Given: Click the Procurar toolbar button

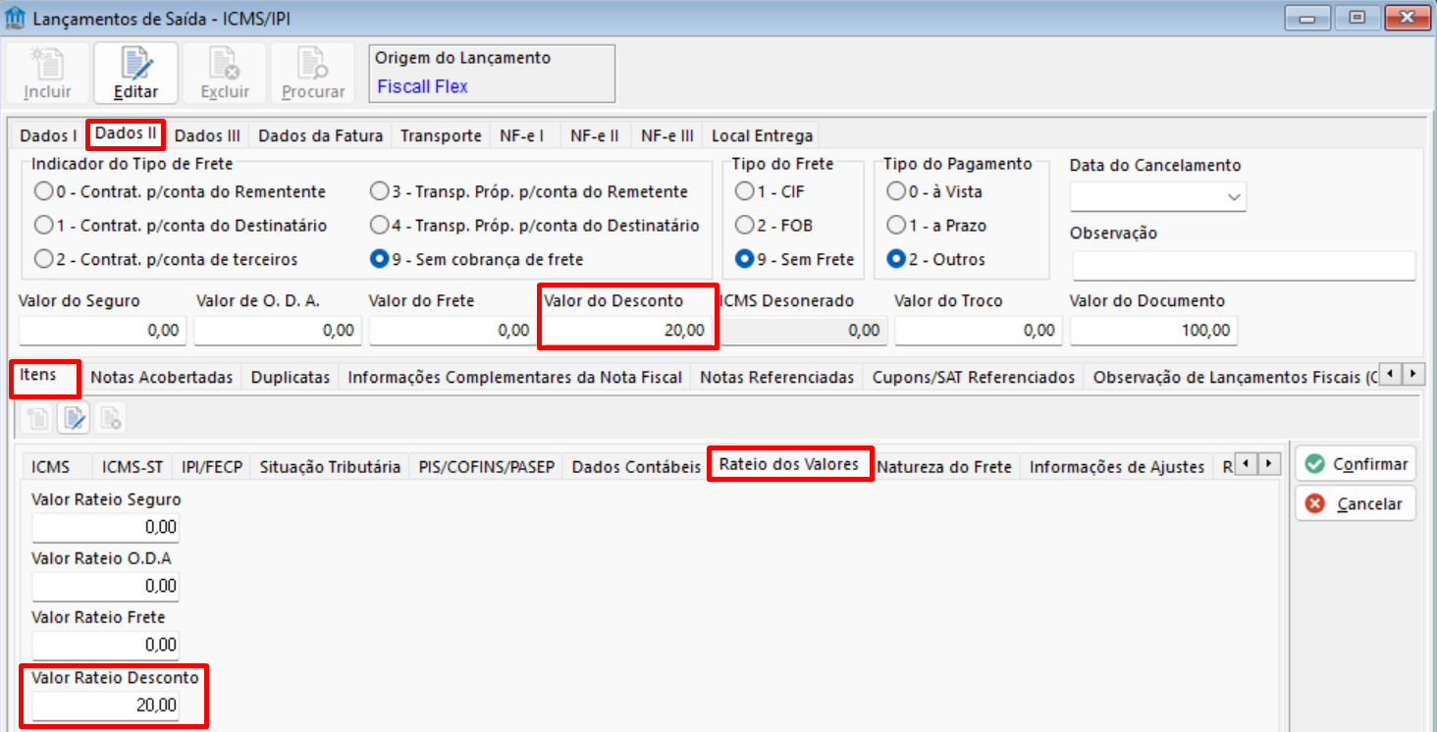Looking at the screenshot, I should pyautogui.click(x=313, y=73).
